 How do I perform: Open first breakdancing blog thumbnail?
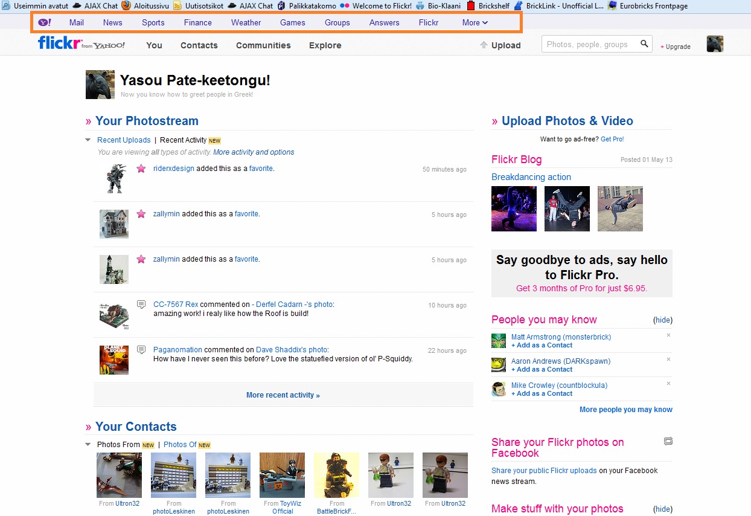pos(514,208)
